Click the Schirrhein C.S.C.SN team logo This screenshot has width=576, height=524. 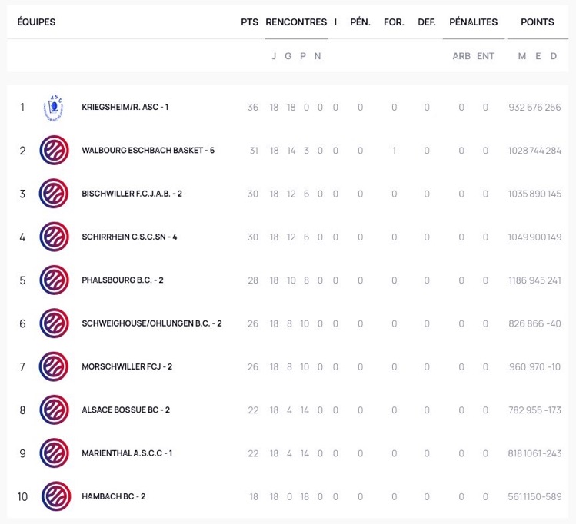55,237
